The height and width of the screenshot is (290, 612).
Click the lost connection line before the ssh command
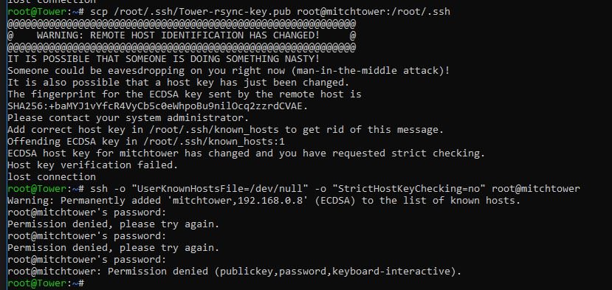point(52,177)
